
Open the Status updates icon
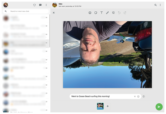tap(34, 5)
